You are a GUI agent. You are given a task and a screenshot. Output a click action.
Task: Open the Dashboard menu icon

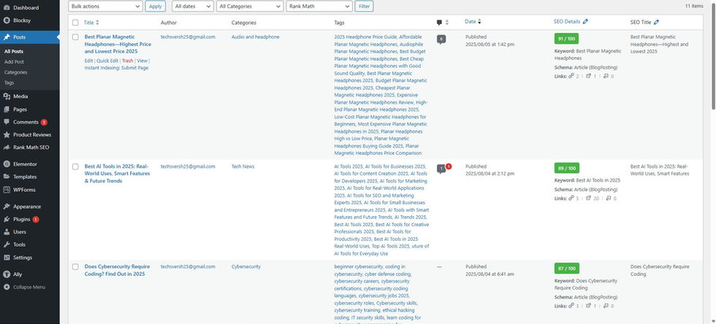[7, 8]
